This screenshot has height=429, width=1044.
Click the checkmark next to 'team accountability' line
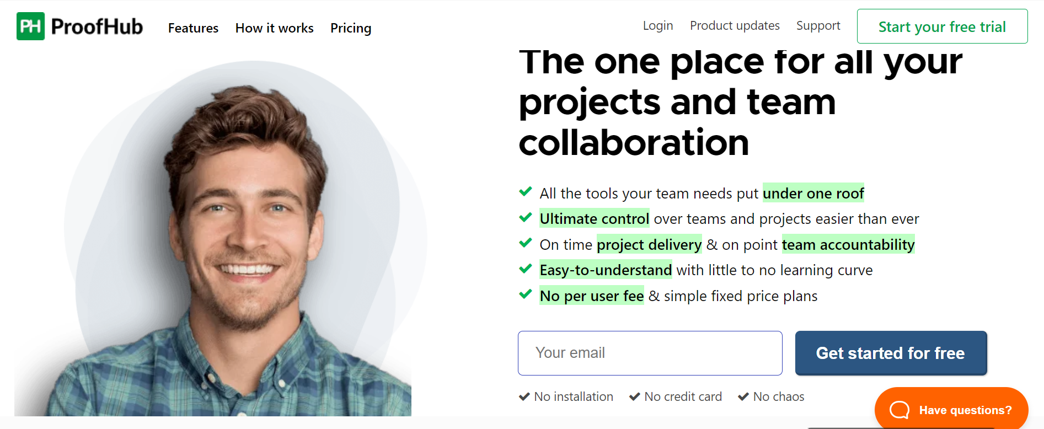coord(524,243)
